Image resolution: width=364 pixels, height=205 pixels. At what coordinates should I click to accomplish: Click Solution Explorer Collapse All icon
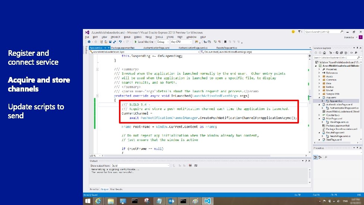(341, 53)
